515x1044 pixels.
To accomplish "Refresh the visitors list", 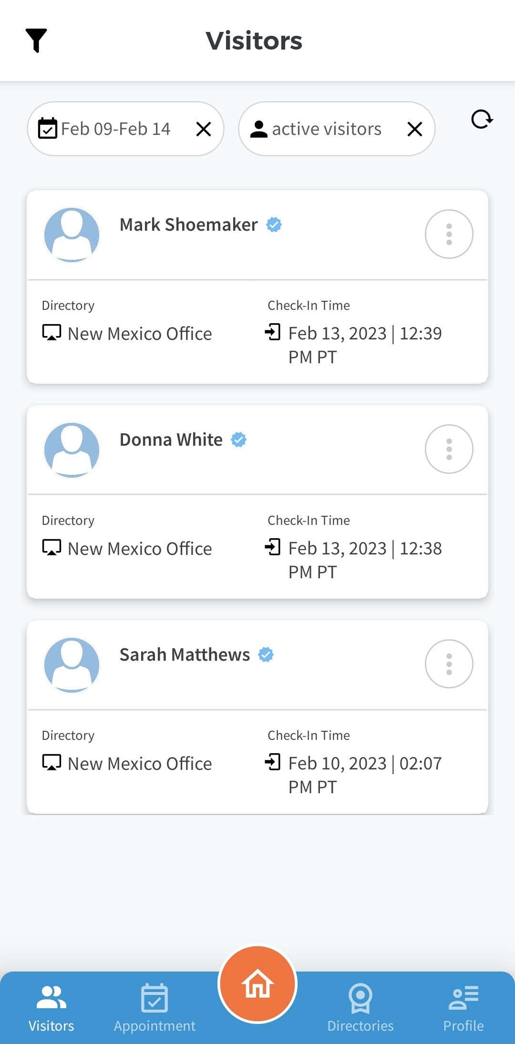I will point(482,119).
